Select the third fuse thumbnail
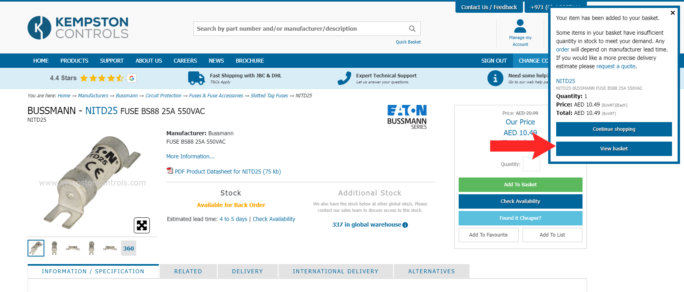 point(73,248)
